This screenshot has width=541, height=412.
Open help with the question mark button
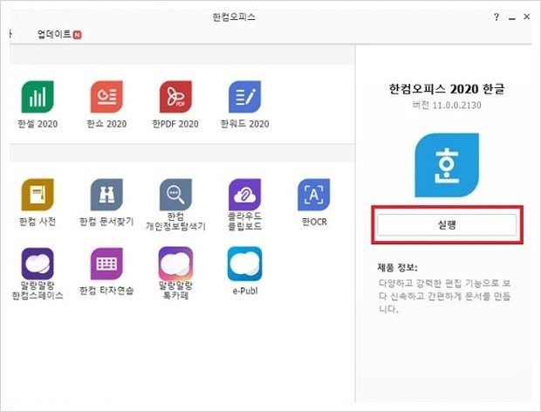(x=496, y=17)
